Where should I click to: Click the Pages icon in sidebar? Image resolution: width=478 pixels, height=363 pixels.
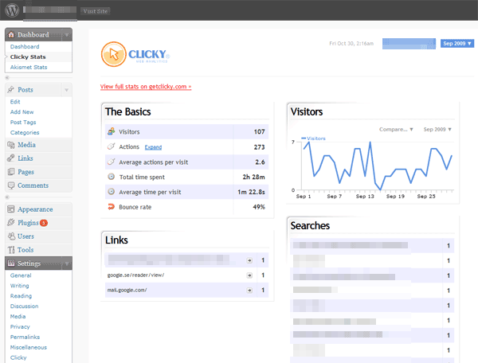[11, 172]
